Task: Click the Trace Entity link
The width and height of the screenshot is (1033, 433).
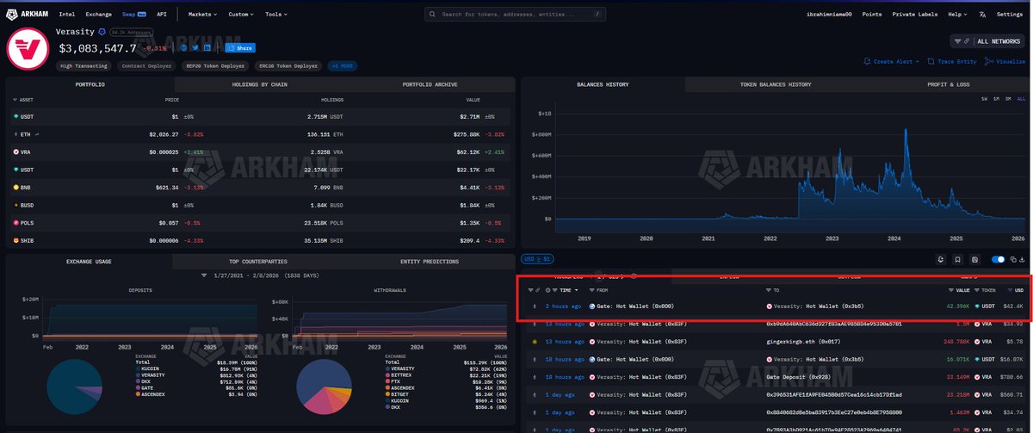Action: click(954, 61)
